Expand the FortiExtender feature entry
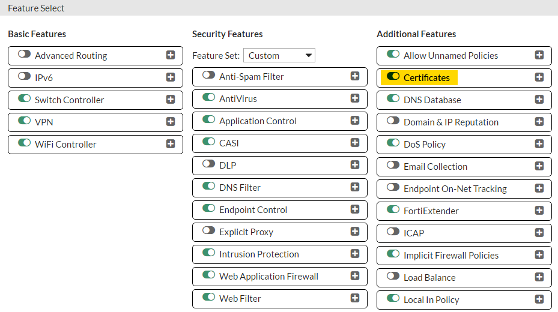558x312 pixels. 539,211
